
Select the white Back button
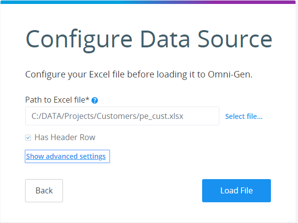[44, 190]
